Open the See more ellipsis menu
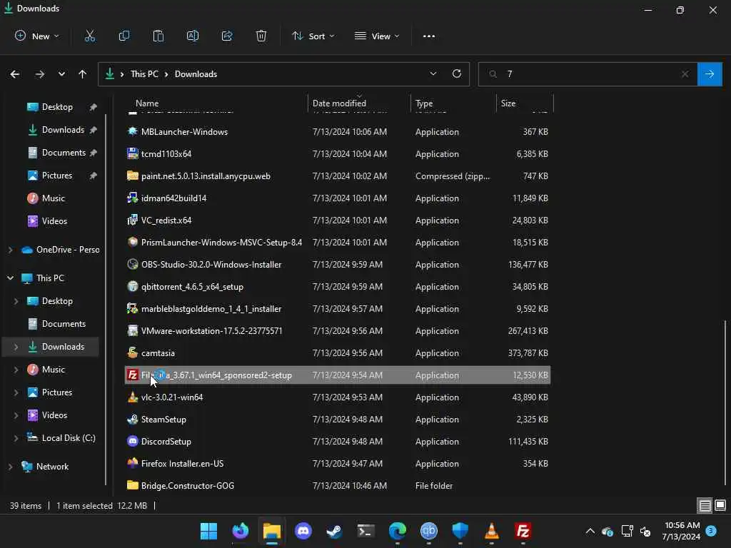This screenshot has width=731, height=548. click(x=429, y=36)
